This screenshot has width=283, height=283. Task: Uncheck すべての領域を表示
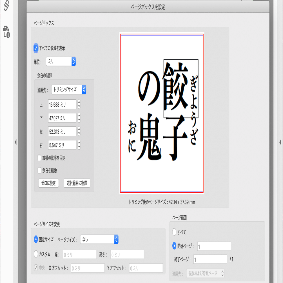36,48
